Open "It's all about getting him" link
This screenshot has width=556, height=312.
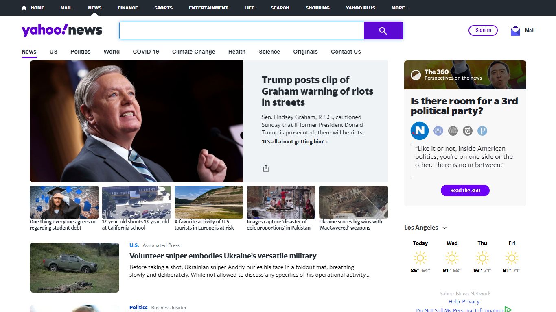point(295,141)
